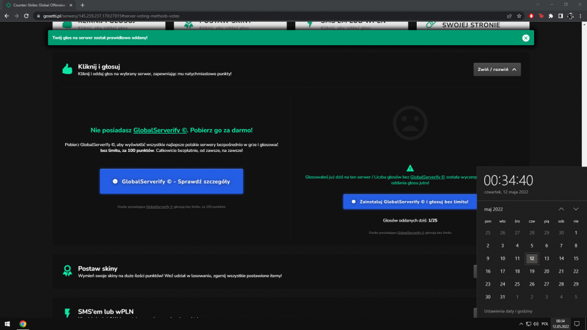Click the network tray icon
This screenshot has height=330, width=587.
tap(528, 324)
